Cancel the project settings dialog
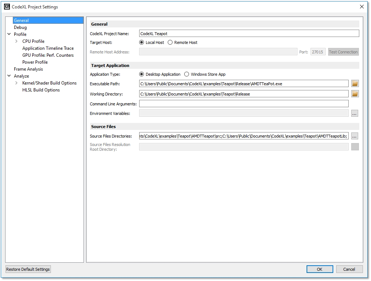This screenshot has width=371, height=281. 349,269
